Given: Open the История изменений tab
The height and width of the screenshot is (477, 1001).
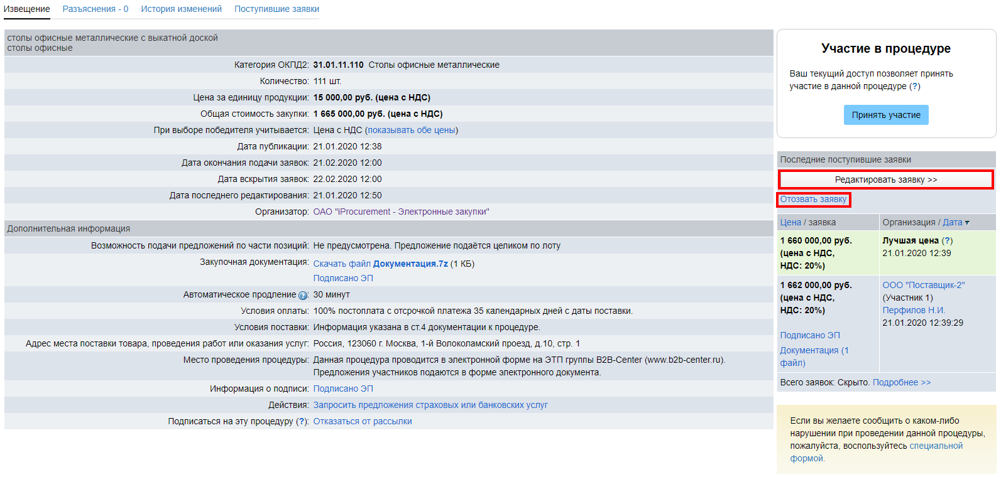Looking at the screenshot, I should [x=182, y=9].
